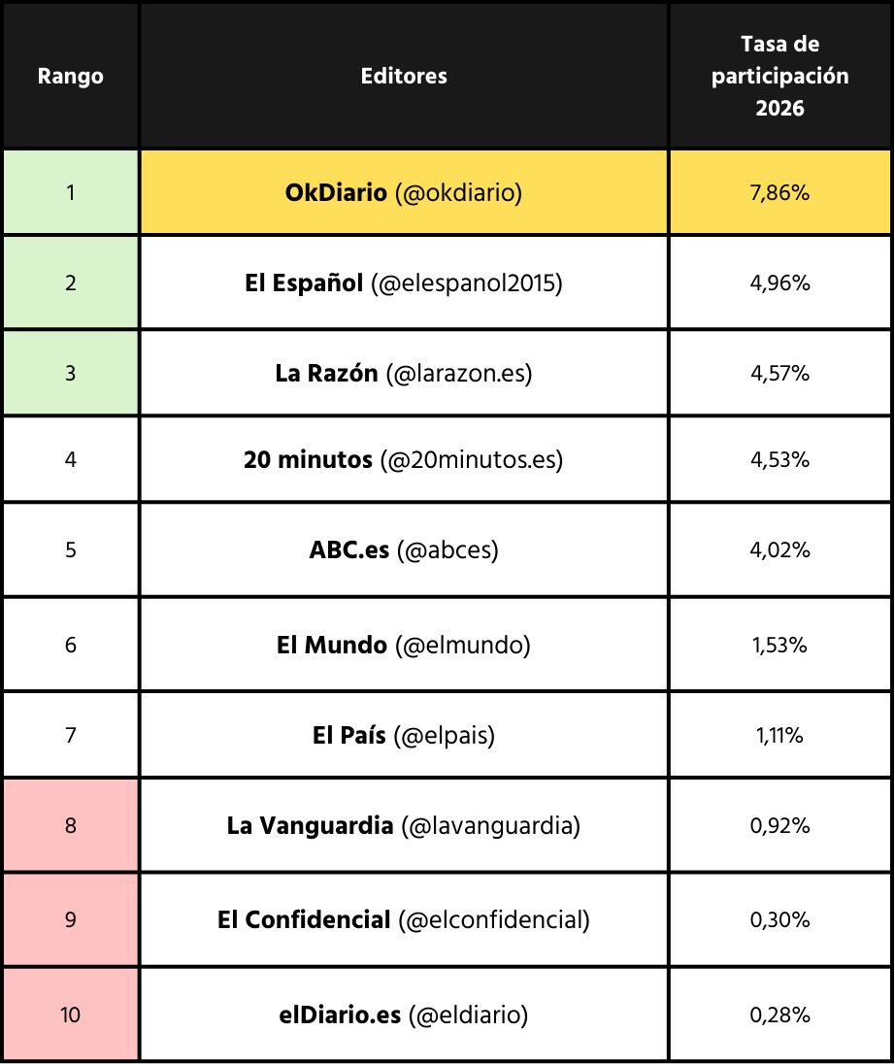Click the green rank 1 cell

pyautogui.click(x=71, y=193)
